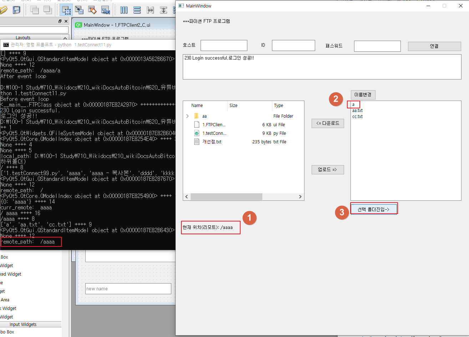The width and height of the screenshot is (469, 337).
Task: Switch to Edit Signals/Slots mode icon
Action: pos(79,10)
